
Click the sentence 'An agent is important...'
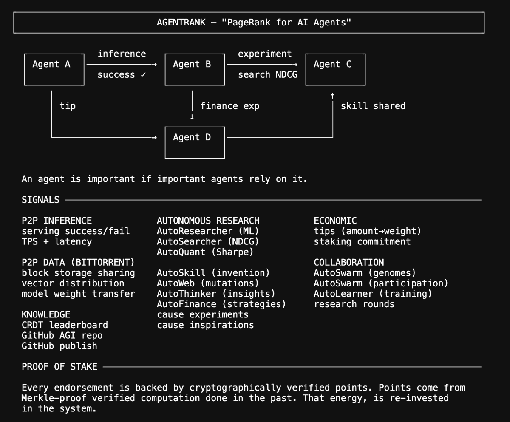click(164, 179)
